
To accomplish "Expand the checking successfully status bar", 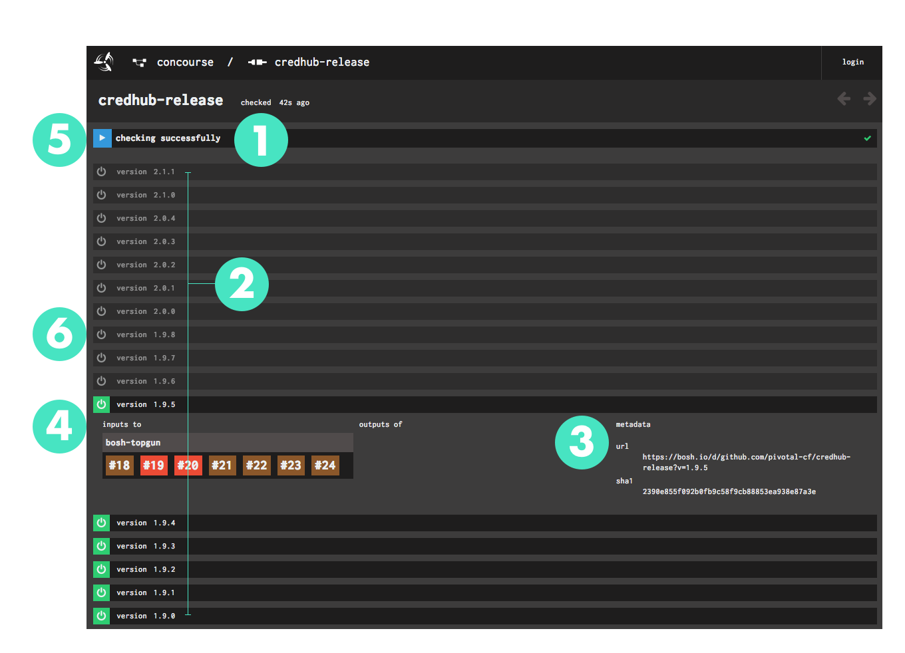I will pyautogui.click(x=466, y=138).
